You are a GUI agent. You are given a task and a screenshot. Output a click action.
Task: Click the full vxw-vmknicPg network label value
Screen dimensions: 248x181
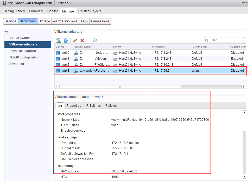coord(160,120)
